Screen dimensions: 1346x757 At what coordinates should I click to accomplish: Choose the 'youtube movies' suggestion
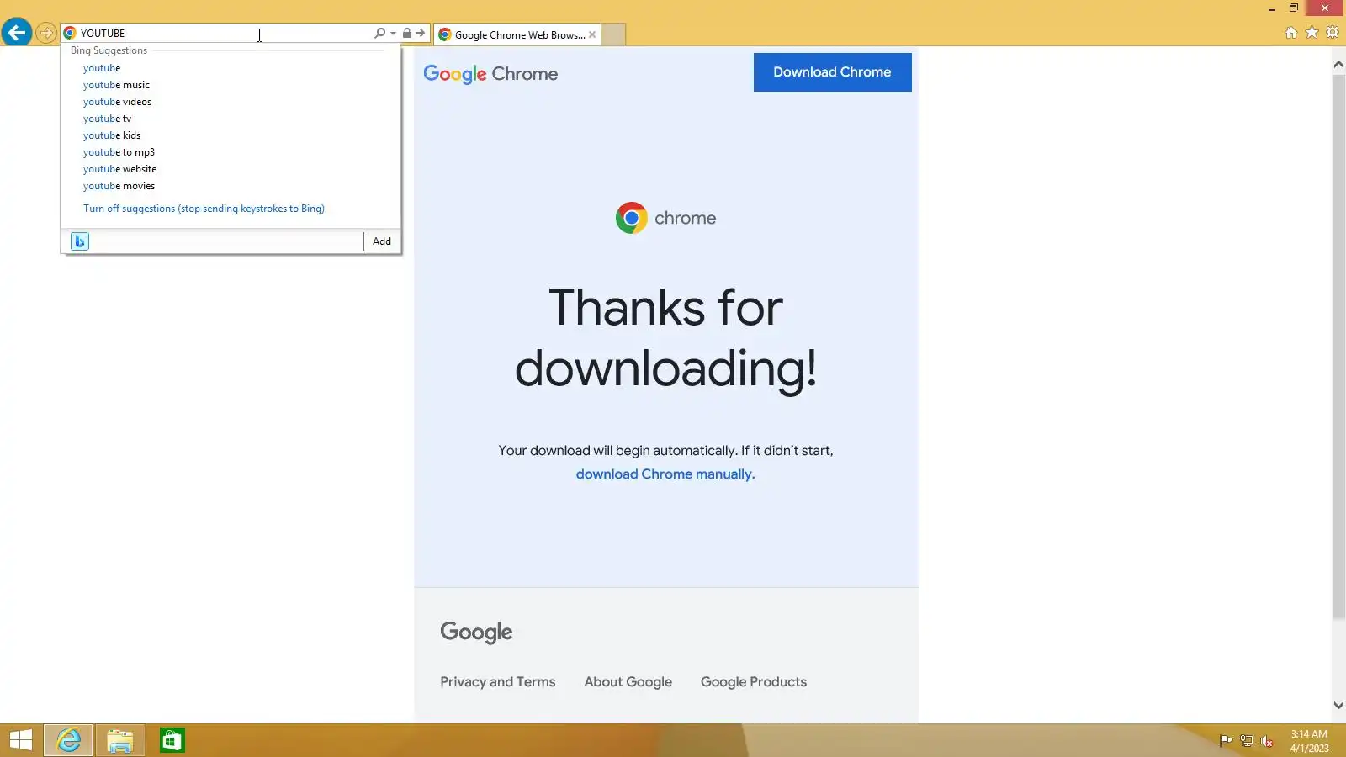(x=119, y=186)
